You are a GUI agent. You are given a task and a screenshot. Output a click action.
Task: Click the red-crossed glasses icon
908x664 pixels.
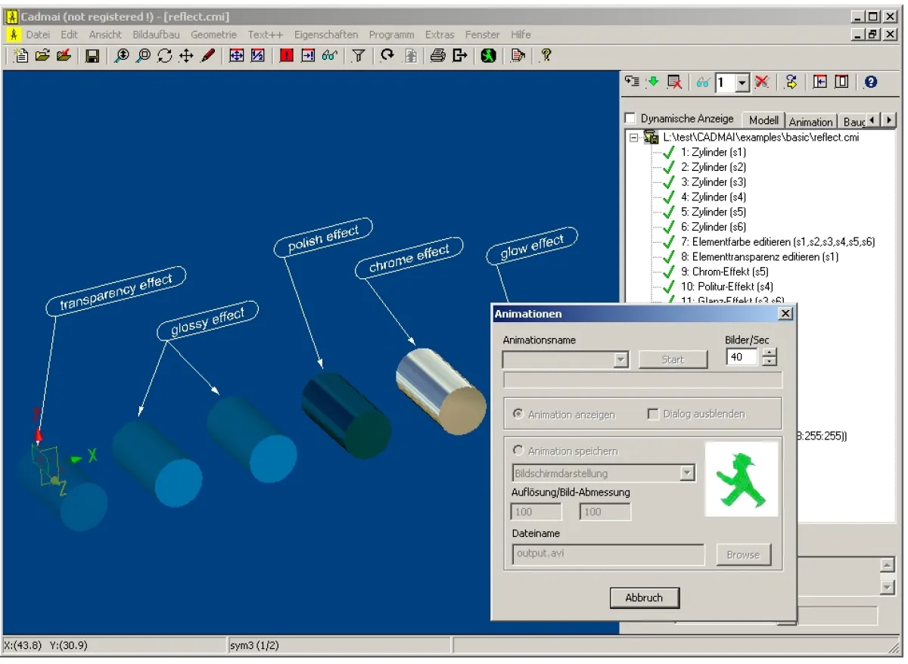click(x=762, y=82)
